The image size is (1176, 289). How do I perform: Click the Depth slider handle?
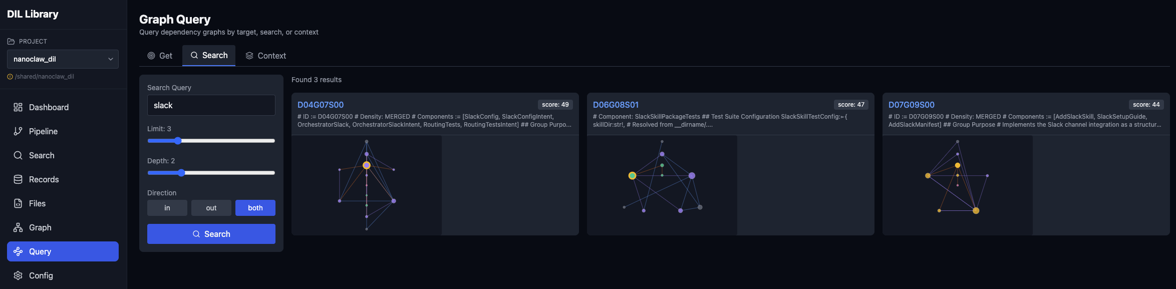coord(181,173)
